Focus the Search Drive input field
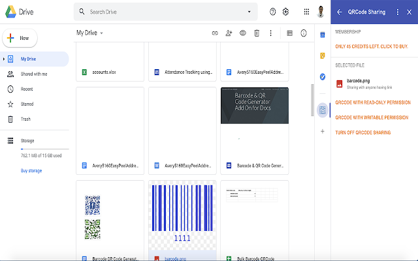The height and width of the screenshot is (261, 418). pyautogui.click(x=165, y=12)
